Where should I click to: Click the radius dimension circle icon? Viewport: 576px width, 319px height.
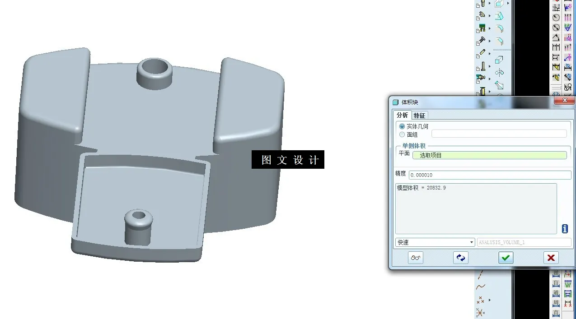[x=556, y=18]
